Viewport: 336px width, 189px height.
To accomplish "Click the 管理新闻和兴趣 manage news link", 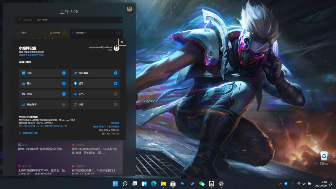I will click(x=30, y=133).
